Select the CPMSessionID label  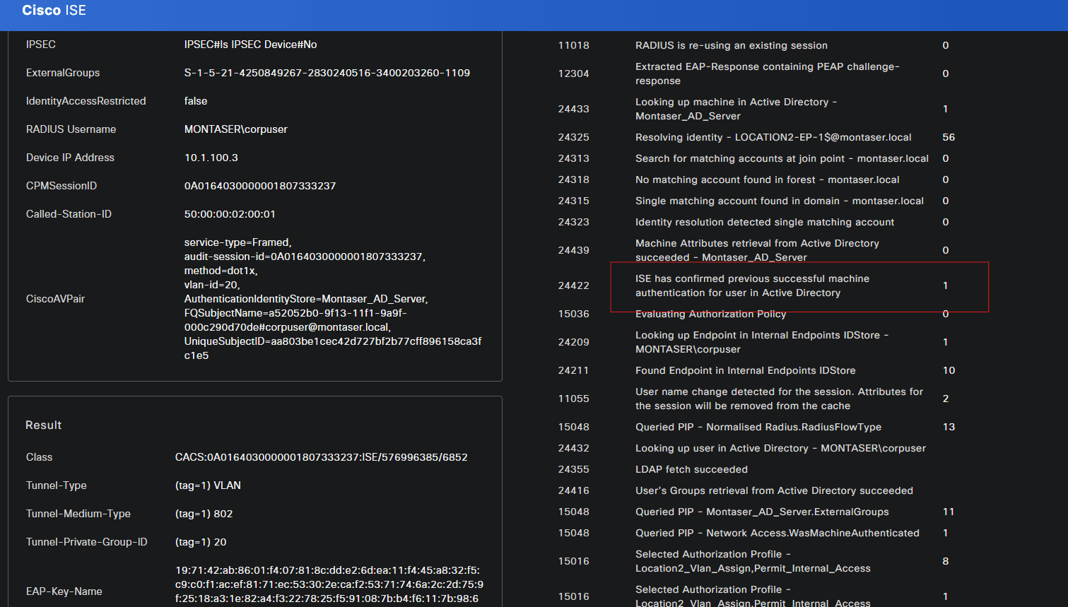(x=61, y=186)
